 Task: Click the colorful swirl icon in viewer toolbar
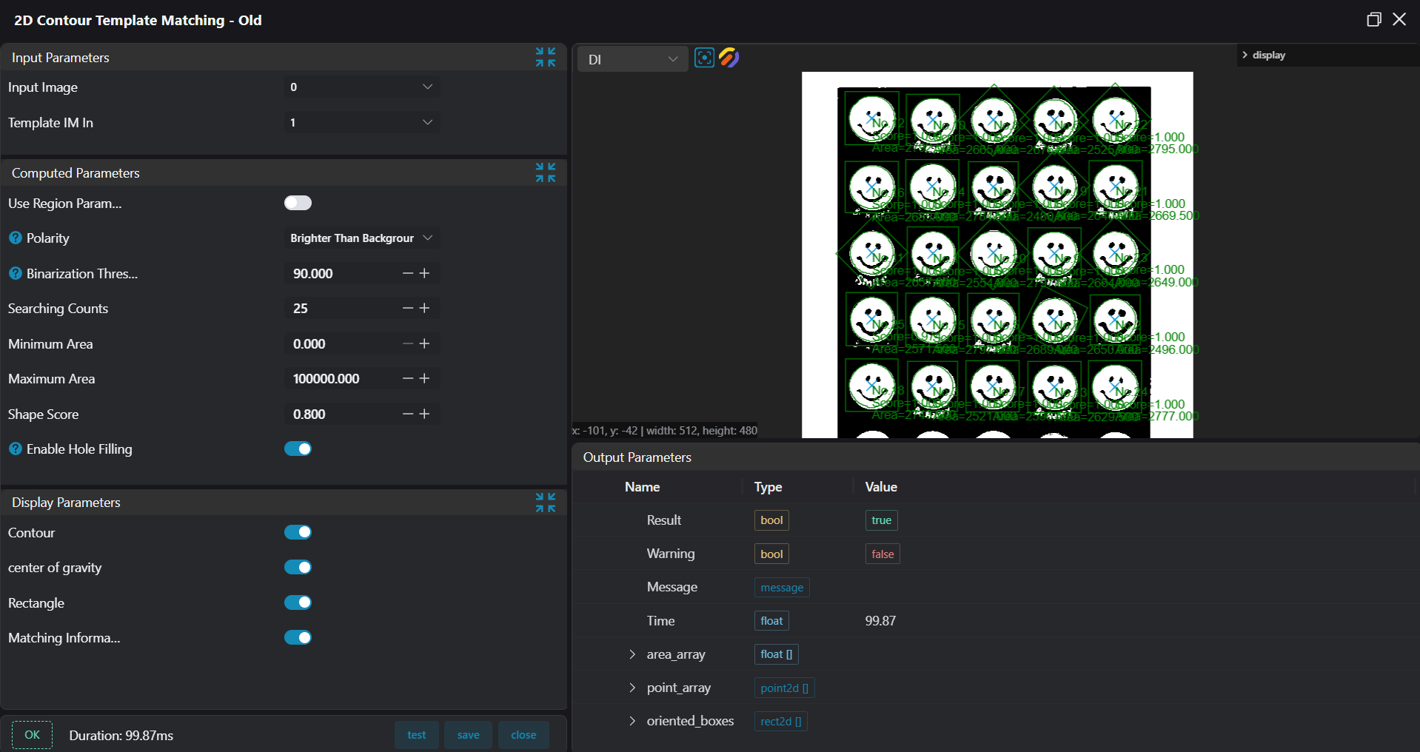coord(729,58)
